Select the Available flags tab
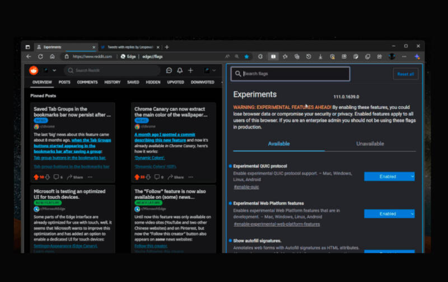Viewport: 448px width, 282px height. (279, 144)
